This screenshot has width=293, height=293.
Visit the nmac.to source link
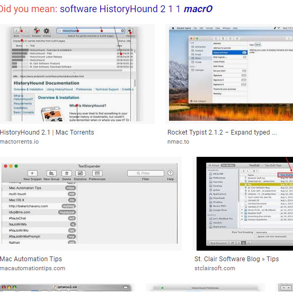(178, 141)
